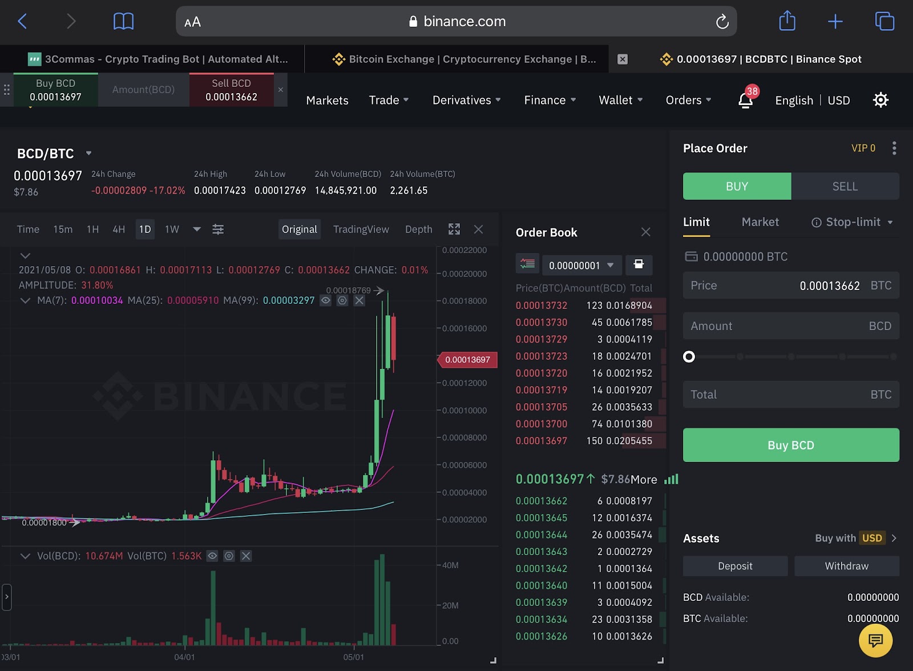The height and width of the screenshot is (671, 913).
Task: Open the Derivatives menu dropdown
Action: point(466,100)
